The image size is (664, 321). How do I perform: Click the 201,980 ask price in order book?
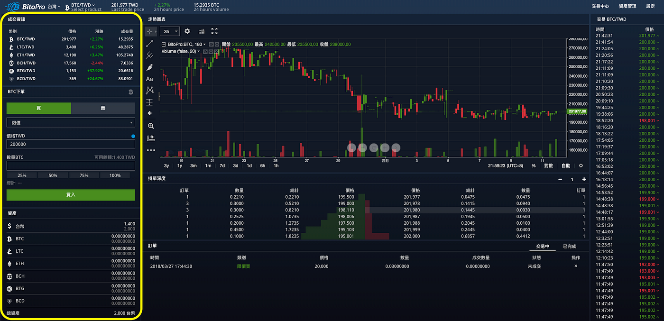click(x=412, y=210)
